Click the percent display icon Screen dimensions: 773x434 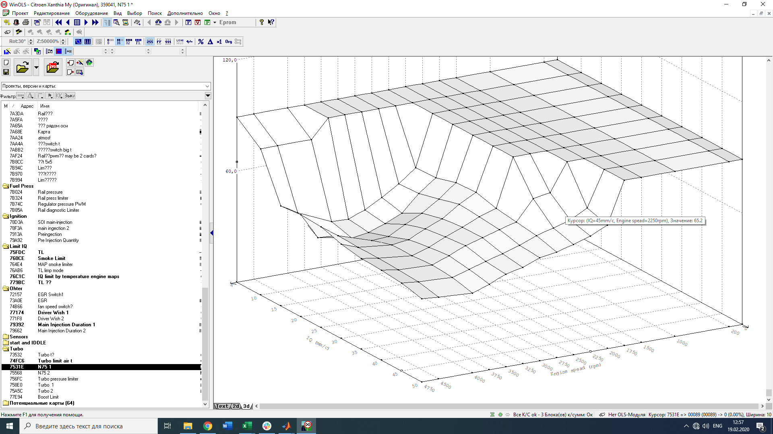201,41
